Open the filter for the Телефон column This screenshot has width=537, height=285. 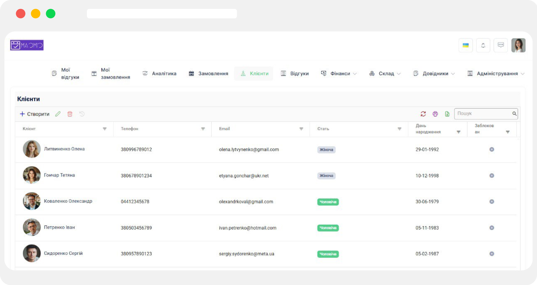[203, 129]
